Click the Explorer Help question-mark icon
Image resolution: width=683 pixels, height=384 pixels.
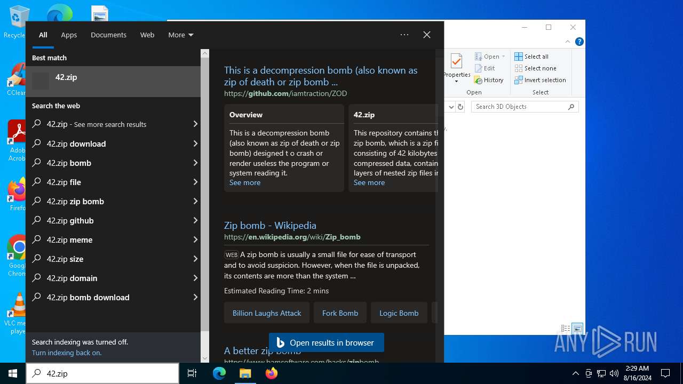point(579,42)
